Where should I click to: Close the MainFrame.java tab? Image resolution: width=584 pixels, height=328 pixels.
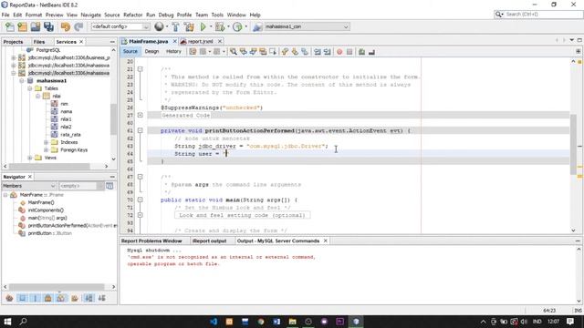point(174,41)
